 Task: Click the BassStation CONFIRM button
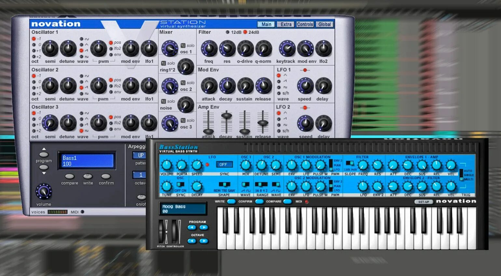point(259,202)
